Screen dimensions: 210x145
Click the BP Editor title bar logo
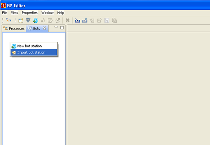click(x=3, y=5)
